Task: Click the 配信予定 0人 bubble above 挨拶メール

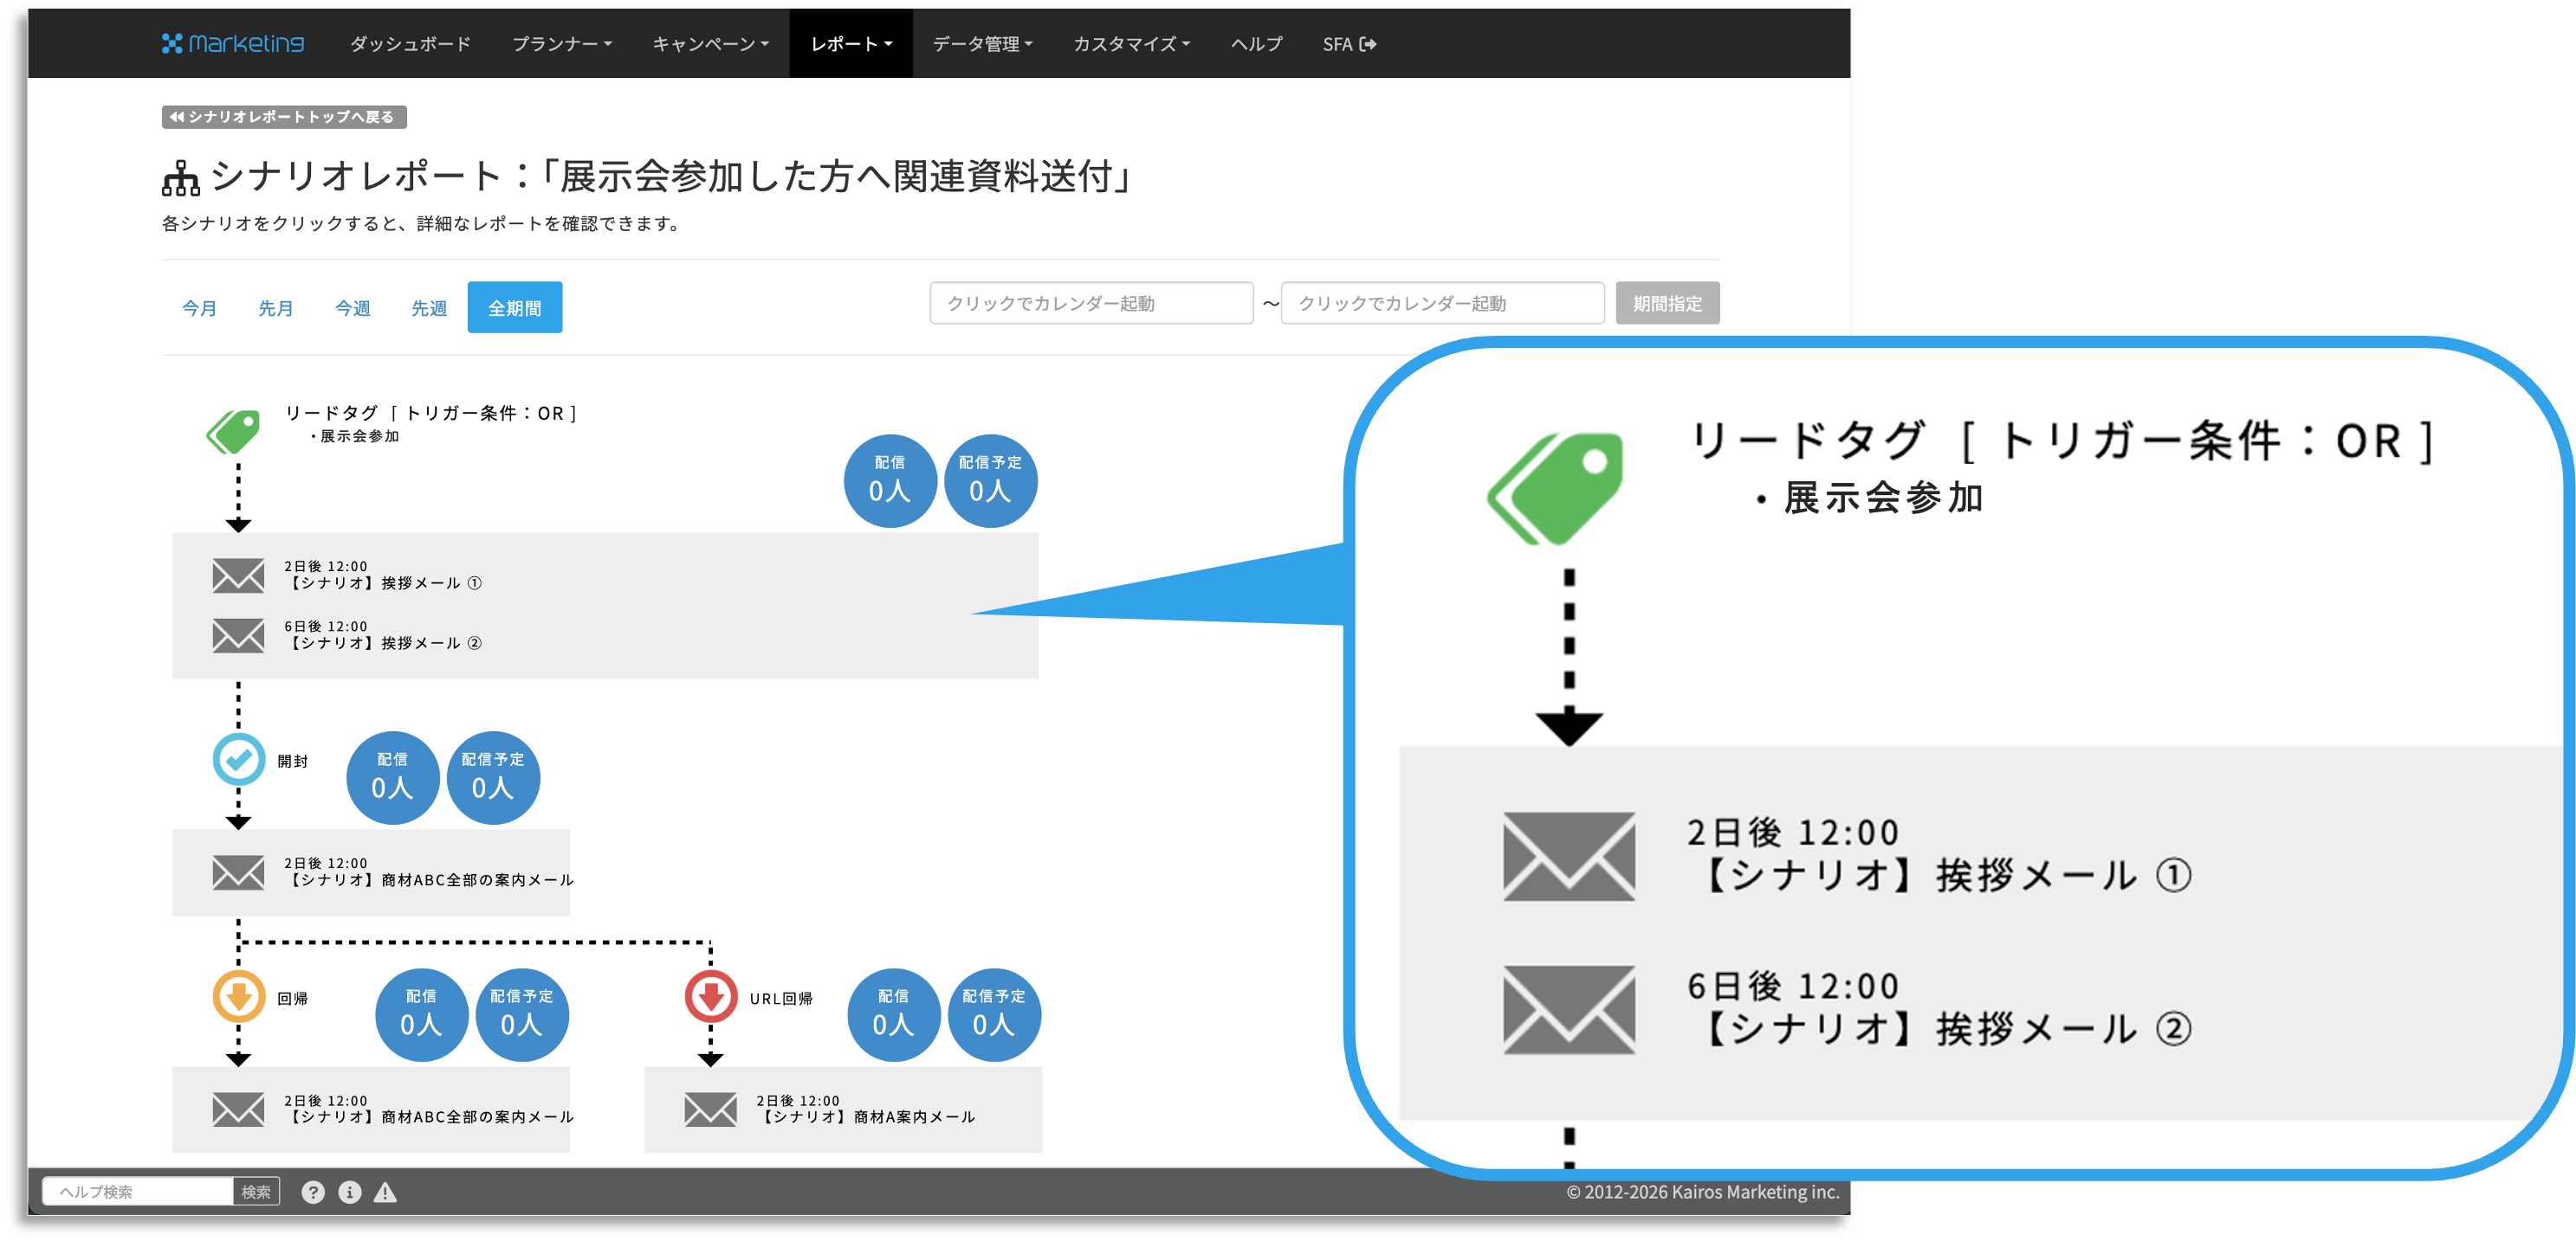Action: tap(990, 479)
